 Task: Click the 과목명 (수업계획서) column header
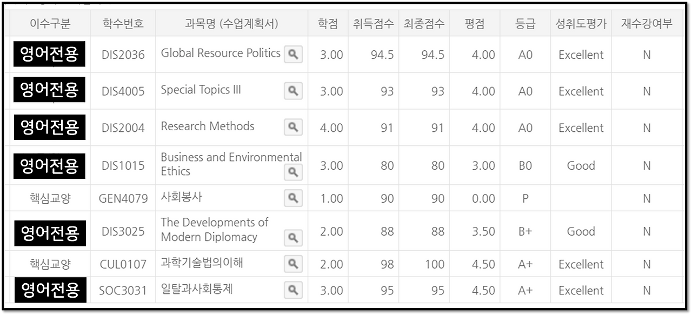(231, 24)
